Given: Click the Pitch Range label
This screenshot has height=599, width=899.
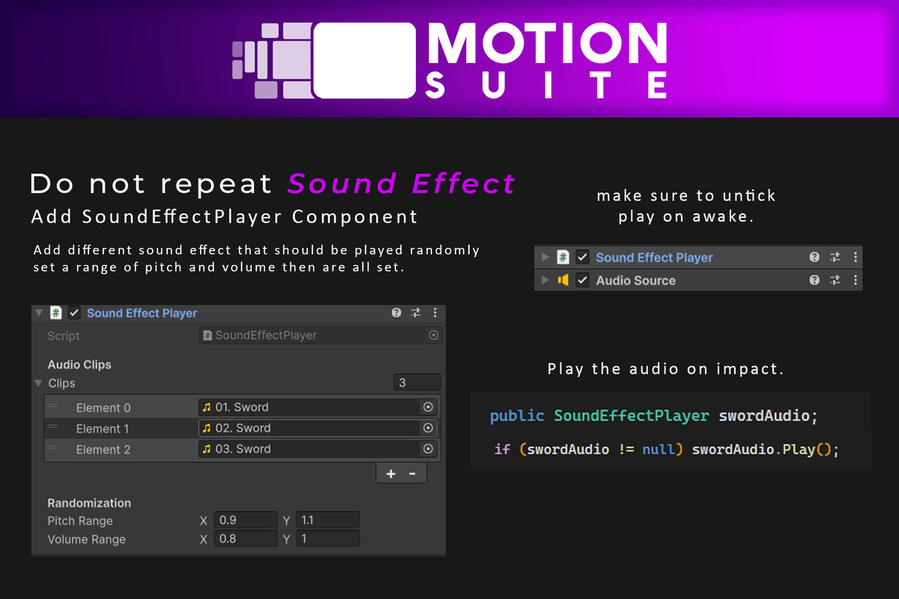Looking at the screenshot, I should tap(80, 521).
